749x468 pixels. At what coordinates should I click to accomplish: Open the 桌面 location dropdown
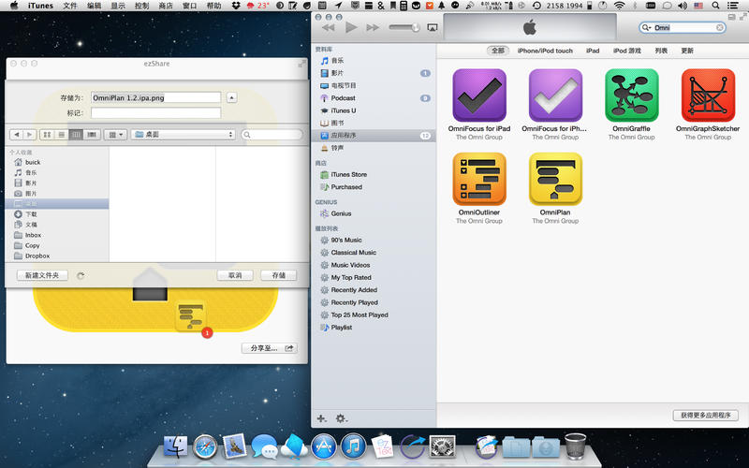point(184,135)
